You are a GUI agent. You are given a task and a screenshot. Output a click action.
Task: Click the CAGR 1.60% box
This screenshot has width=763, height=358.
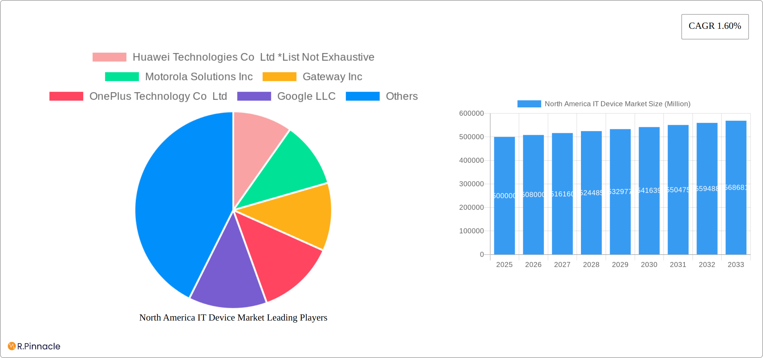pyautogui.click(x=715, y=26)
